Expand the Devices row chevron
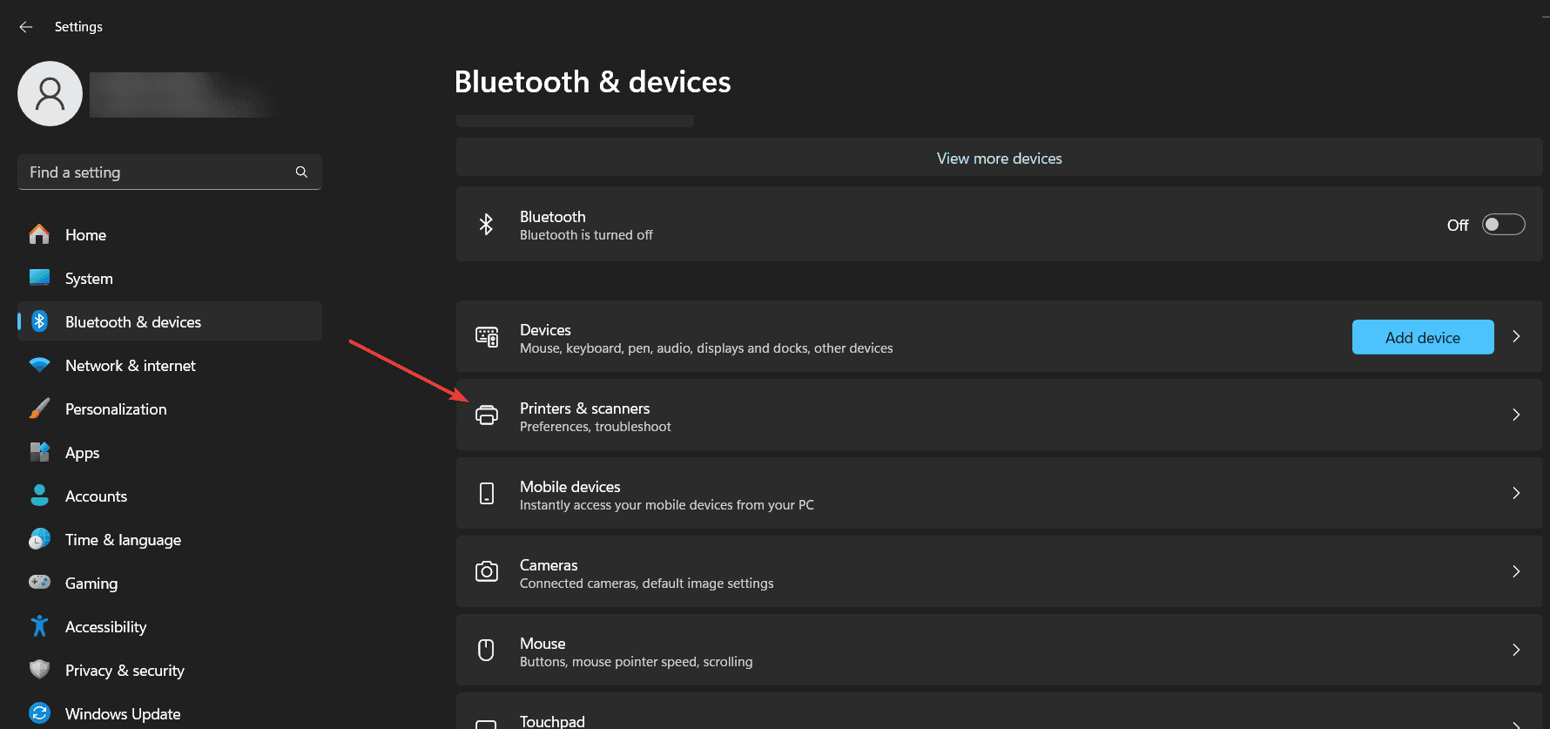Viewport: 1550px width, 729px height. tap(1516, 336)
